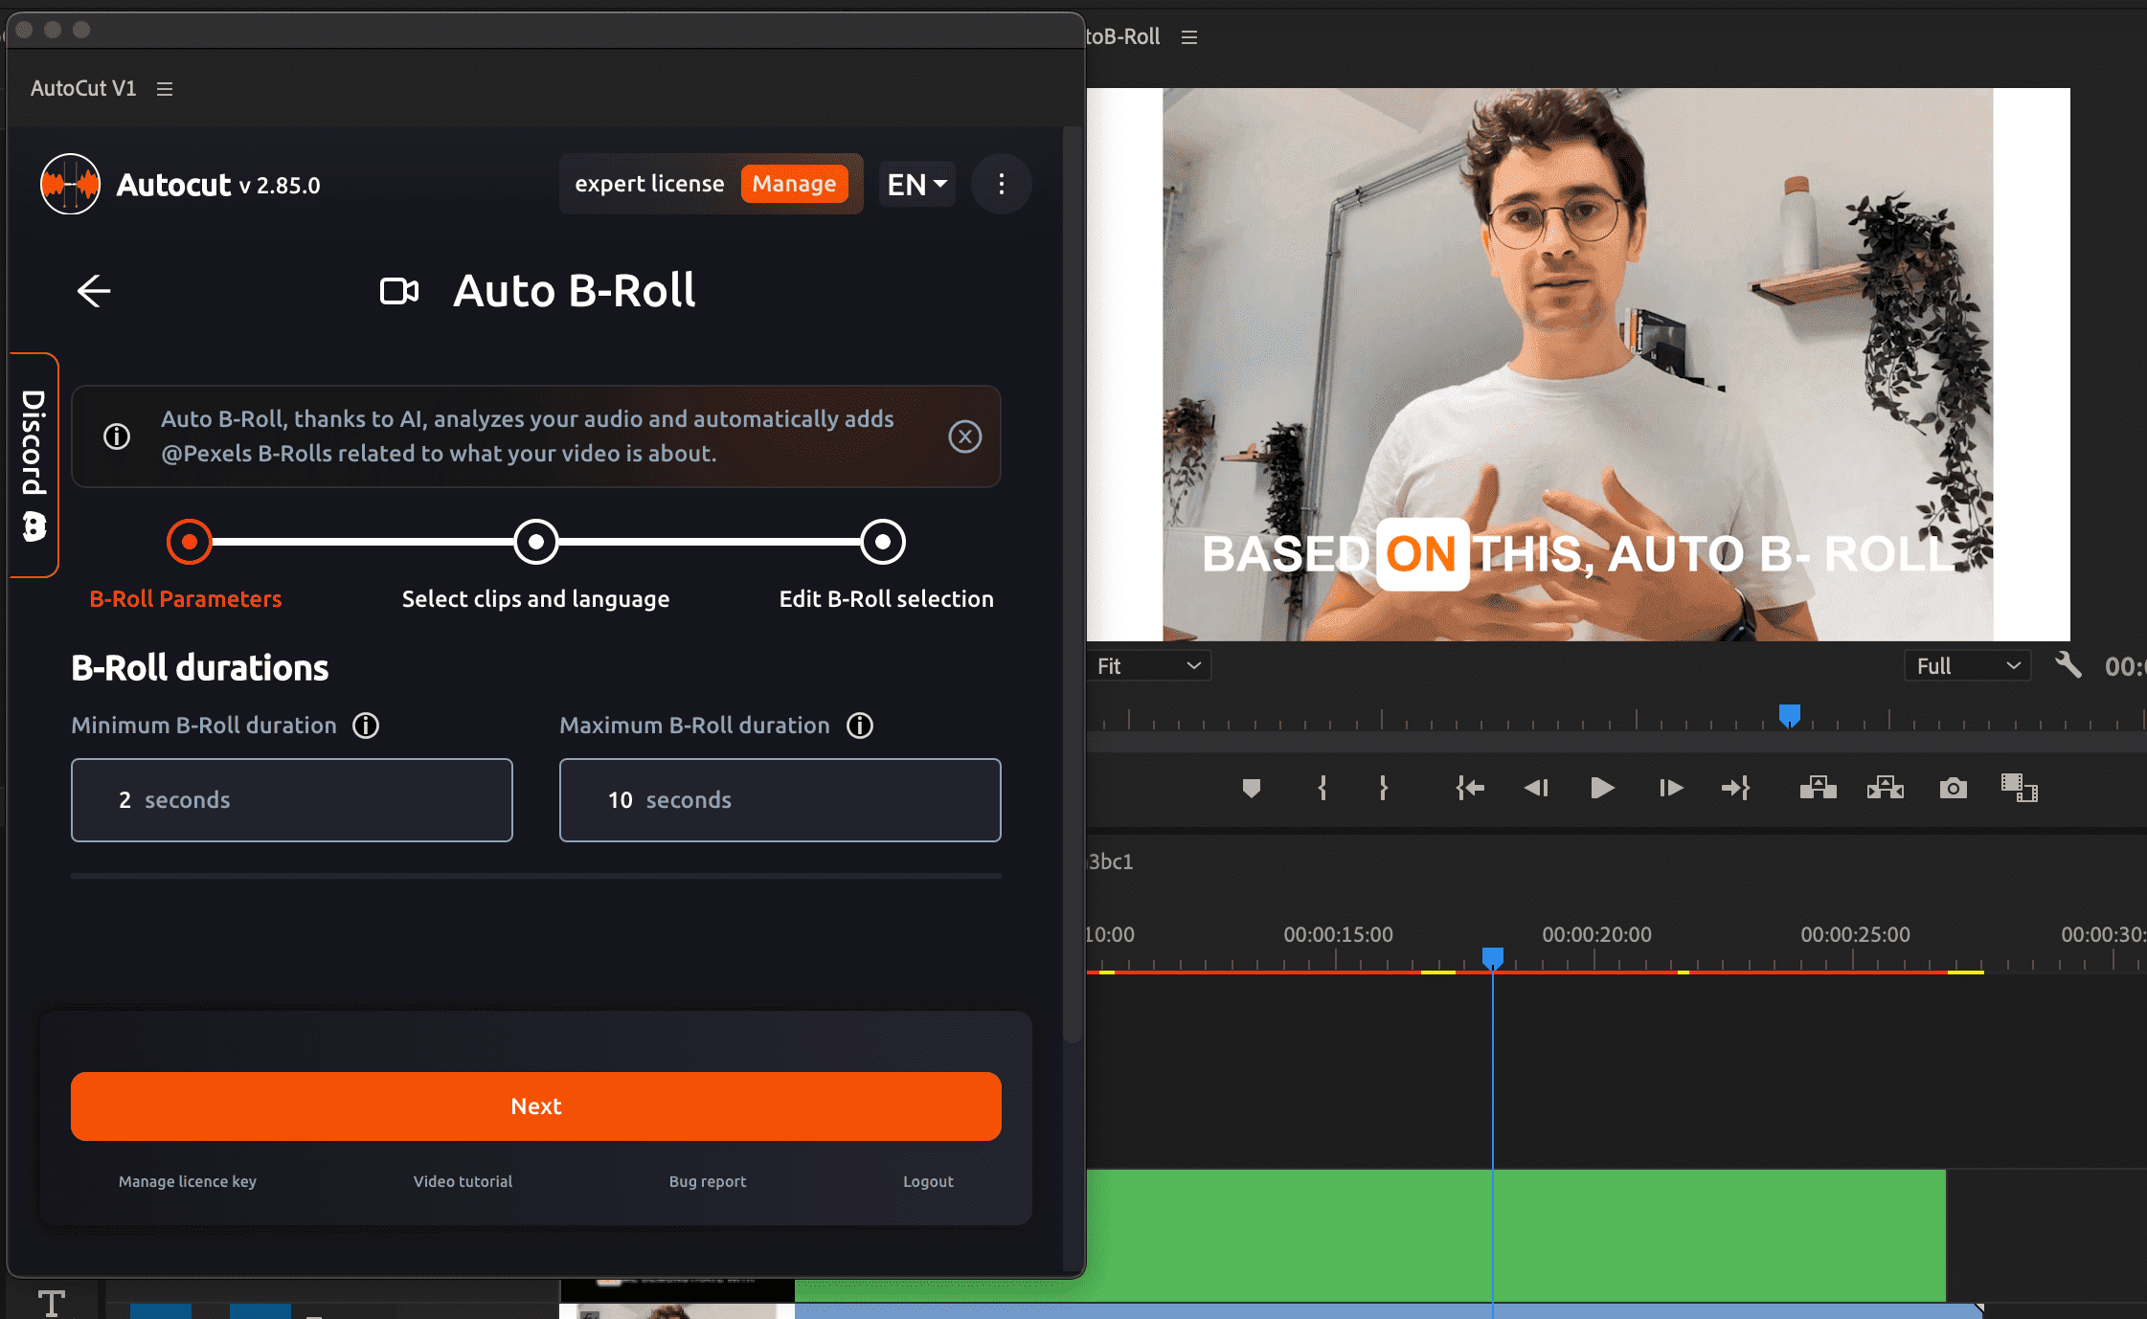The image size is (2147, 1319).
Task: Select the Select clips and language step
Action: click(536, 542)
